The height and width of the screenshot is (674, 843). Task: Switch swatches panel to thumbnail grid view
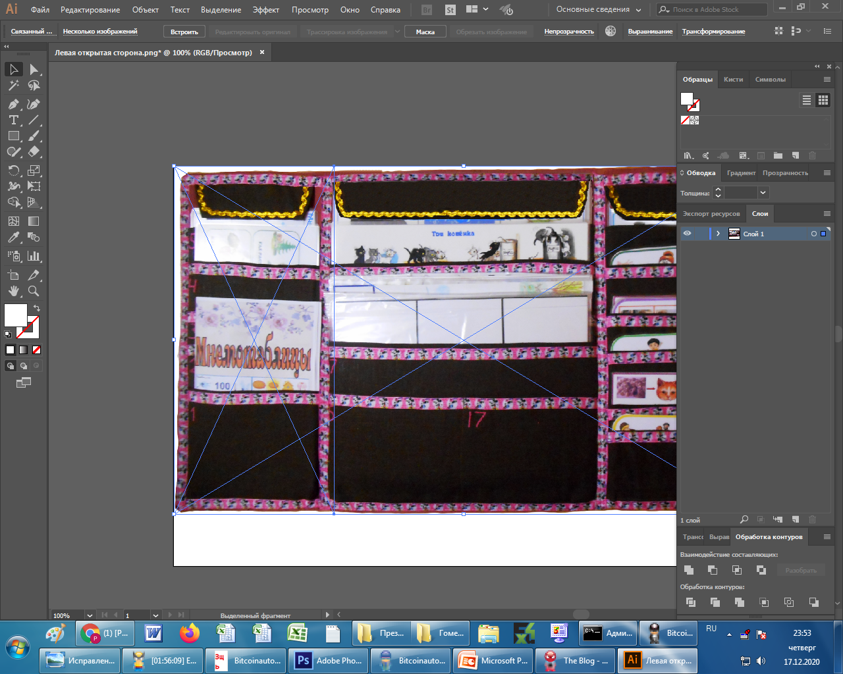click(x=823, y=100)
